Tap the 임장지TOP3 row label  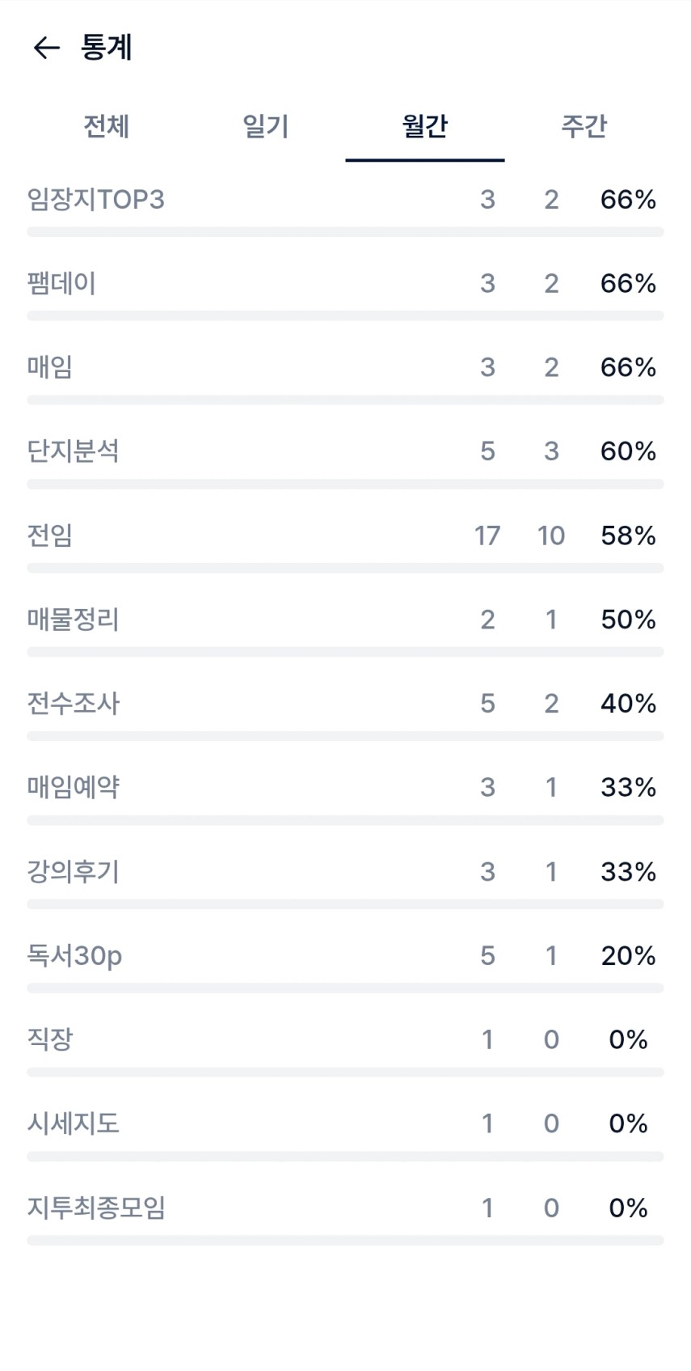[95, 199]
